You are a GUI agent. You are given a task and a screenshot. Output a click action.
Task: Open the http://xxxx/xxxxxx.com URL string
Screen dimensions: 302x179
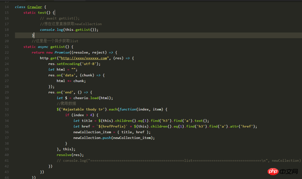coord(84,58)
